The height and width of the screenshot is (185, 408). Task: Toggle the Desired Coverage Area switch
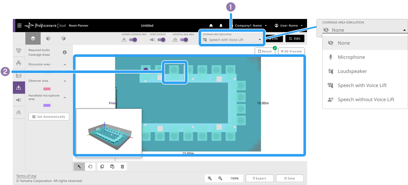click(133, 40)
